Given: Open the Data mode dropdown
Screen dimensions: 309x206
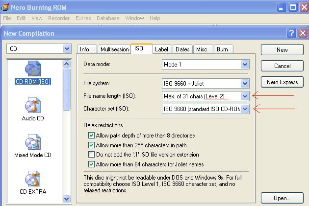Looking at the screenshot, I should click(245, 64).
